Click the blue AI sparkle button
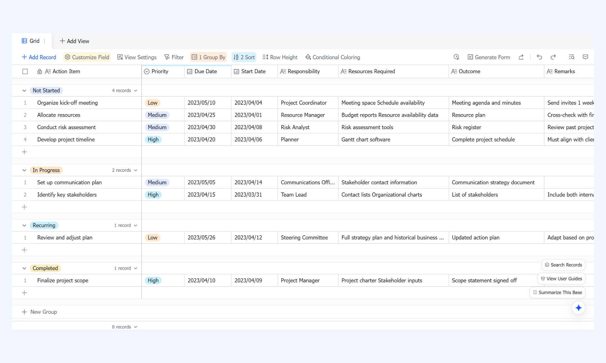The height and width of the screenshot is (363, 606). 578,308
